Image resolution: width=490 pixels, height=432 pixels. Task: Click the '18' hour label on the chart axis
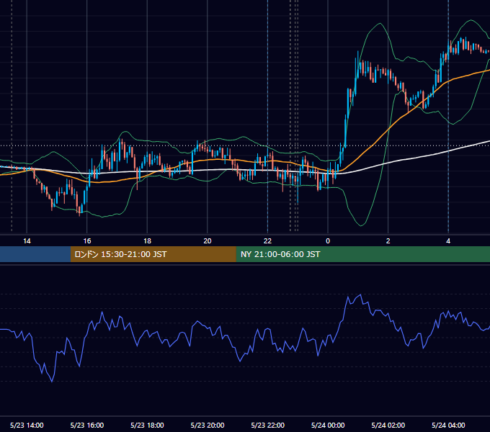(147, 241)
